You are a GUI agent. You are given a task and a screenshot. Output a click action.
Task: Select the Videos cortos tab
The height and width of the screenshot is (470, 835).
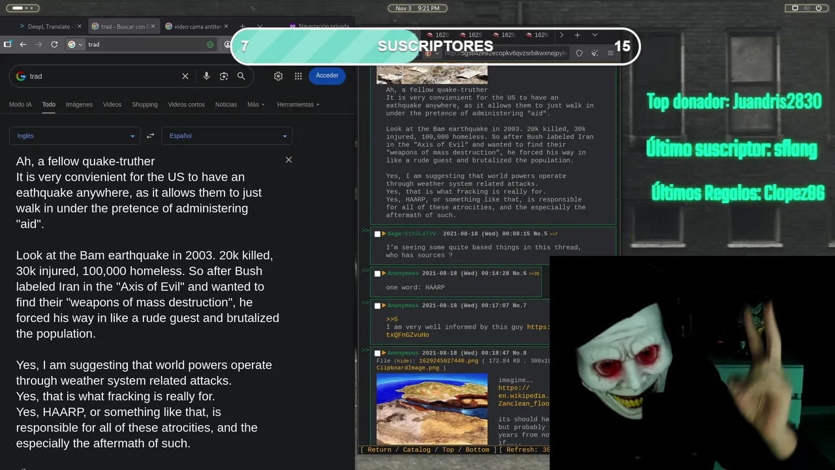tap(187, 104)
